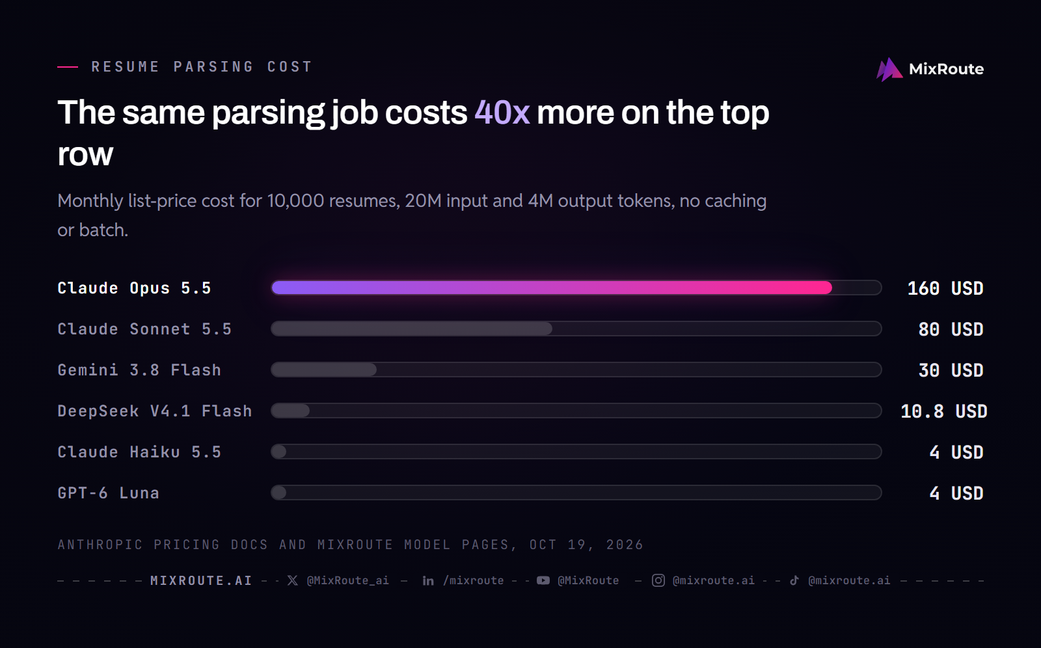Select the 'DeepSeek V4.1 Flash' label
This screenshot has width=1041, height=648.
155,411
